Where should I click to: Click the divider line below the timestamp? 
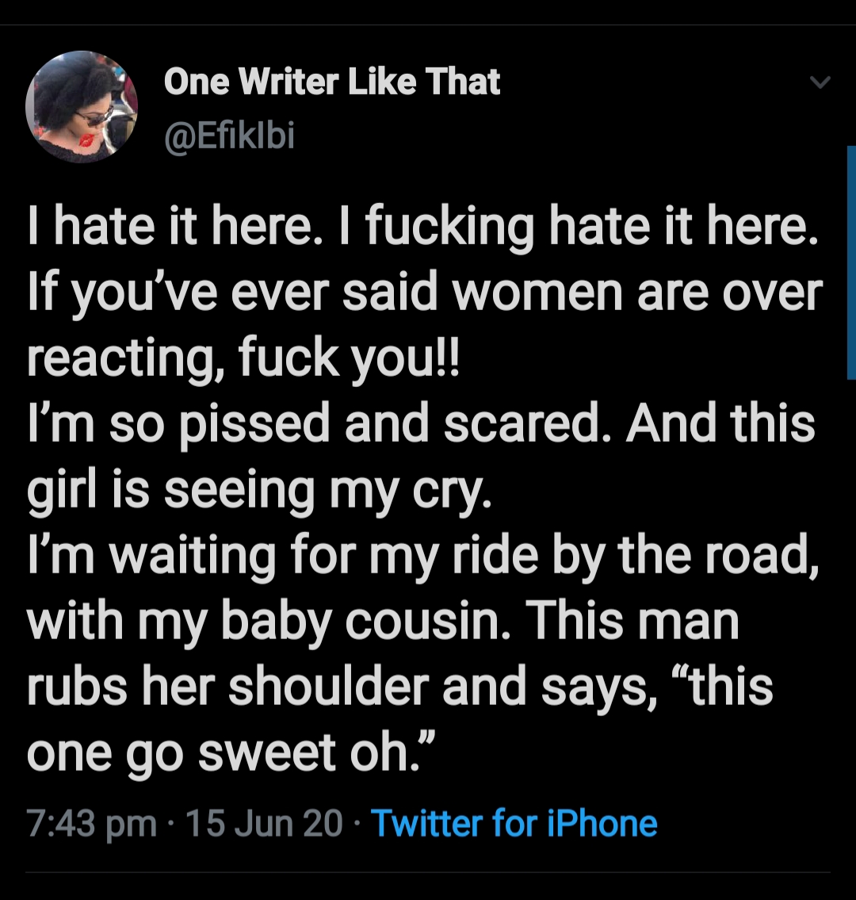[428, 873]
